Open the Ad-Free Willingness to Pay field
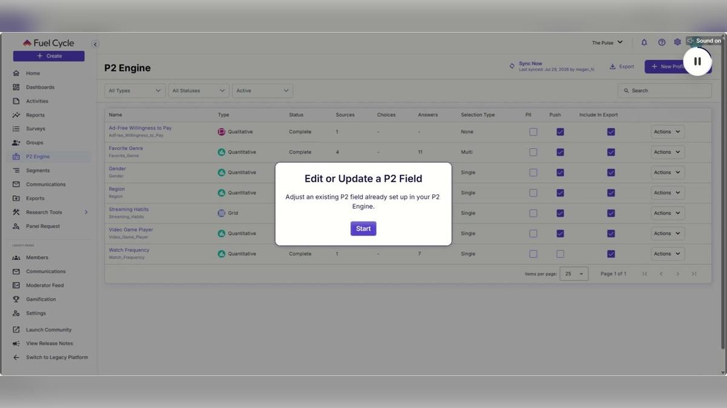 pyautogui.click(x=140, y=128)
